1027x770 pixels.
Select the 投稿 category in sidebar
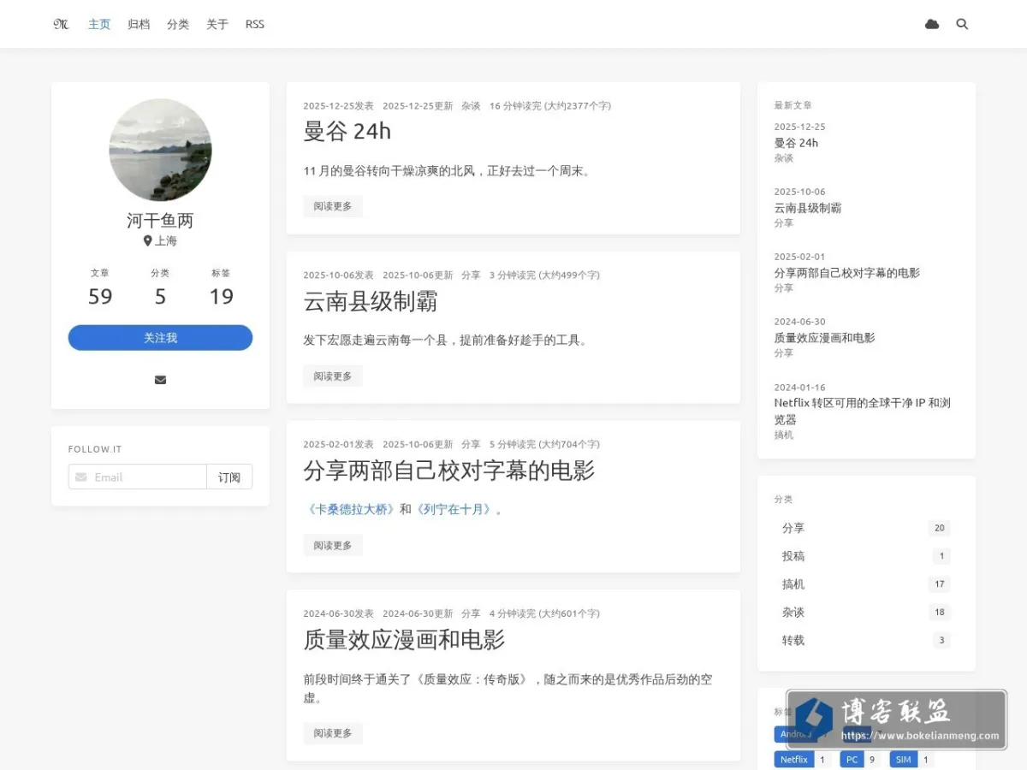pos(866,556)
